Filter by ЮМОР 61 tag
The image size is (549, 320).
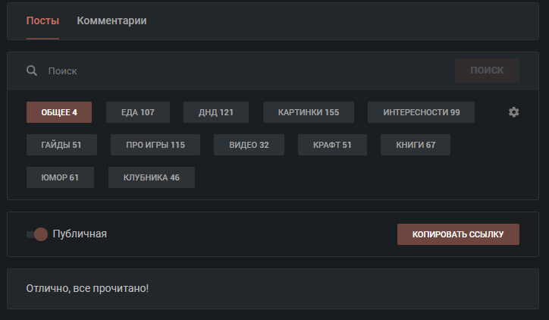pos(60,177)
